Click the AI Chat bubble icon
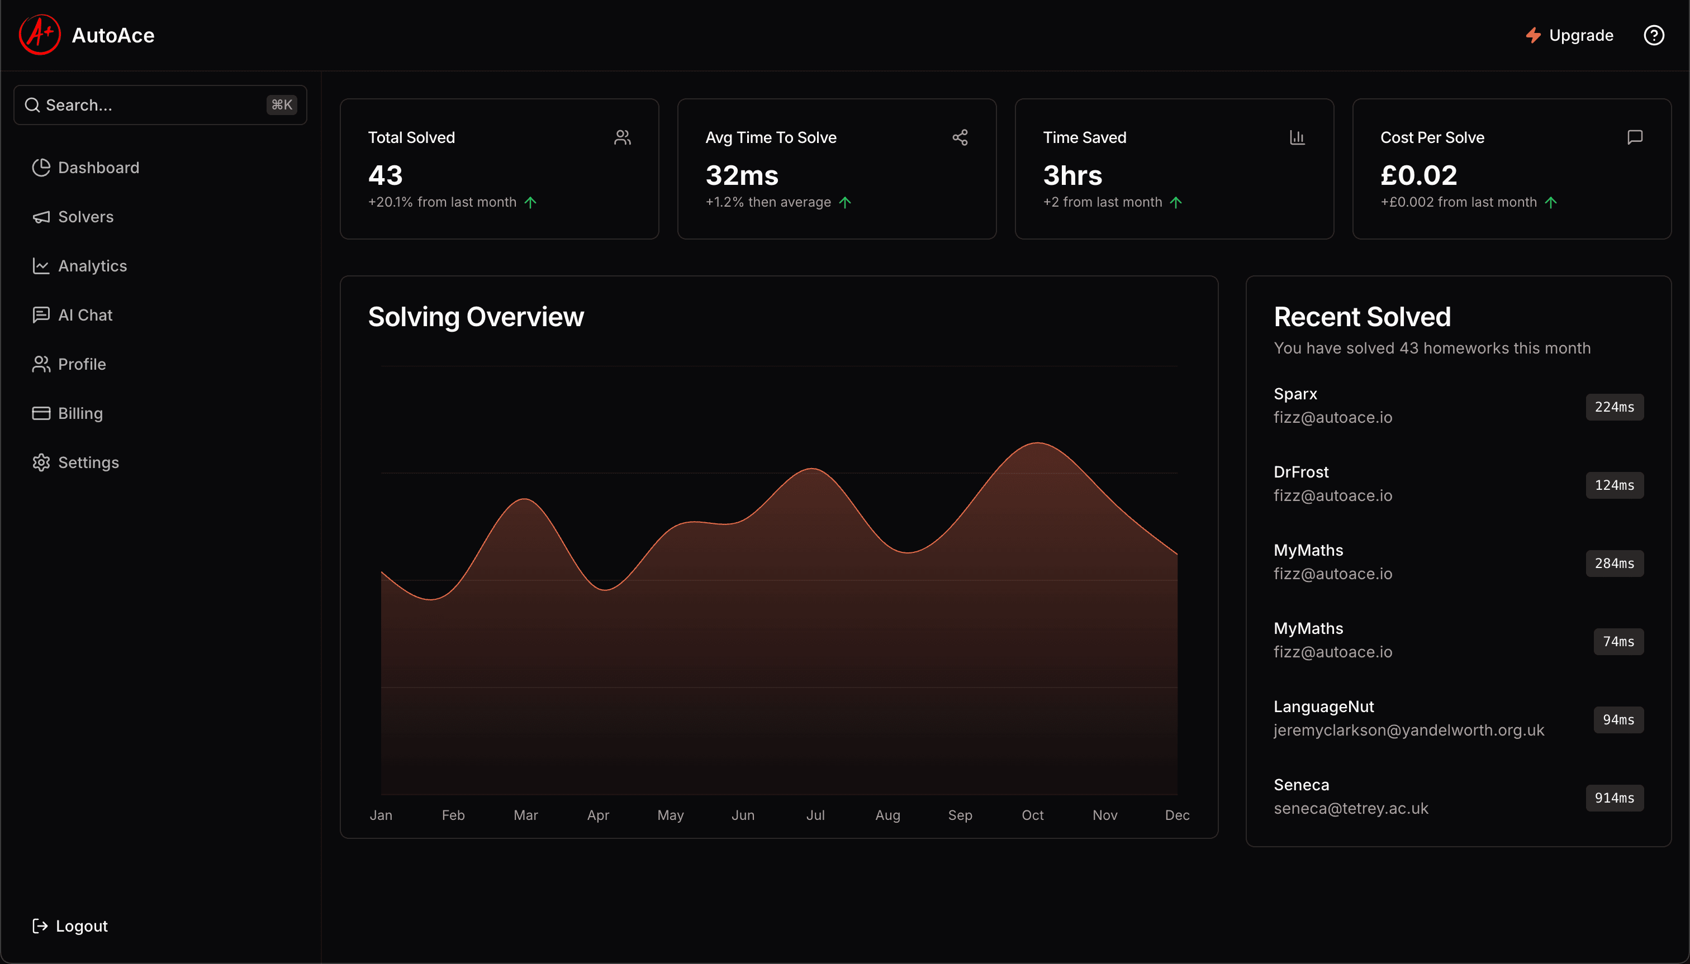 (40, 314)
